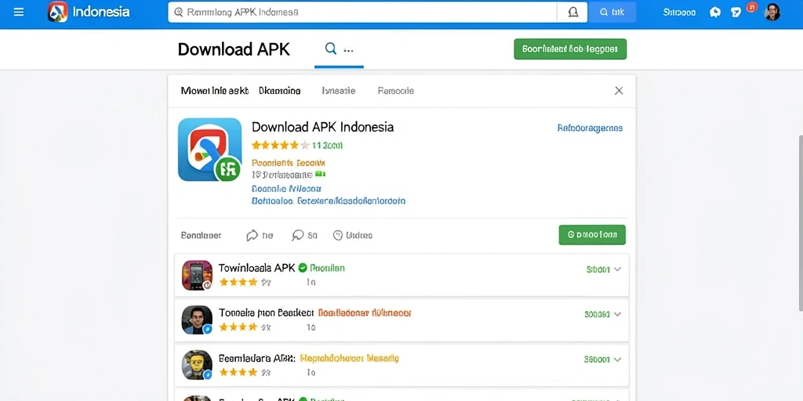The width and height of the screenshot is (803, 401).
Task: Click the Indonesia site logo icon
Action: pos(57,12)
